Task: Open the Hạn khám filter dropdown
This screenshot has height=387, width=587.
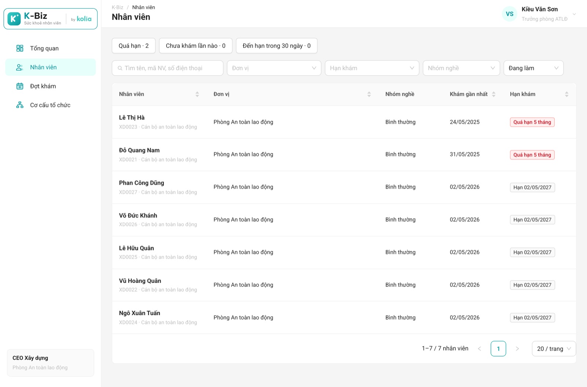Action: click(x=372, y=68)
